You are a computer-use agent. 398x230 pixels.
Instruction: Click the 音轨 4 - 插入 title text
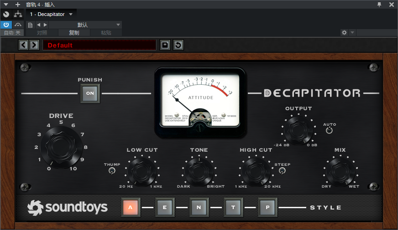point(40,5)
